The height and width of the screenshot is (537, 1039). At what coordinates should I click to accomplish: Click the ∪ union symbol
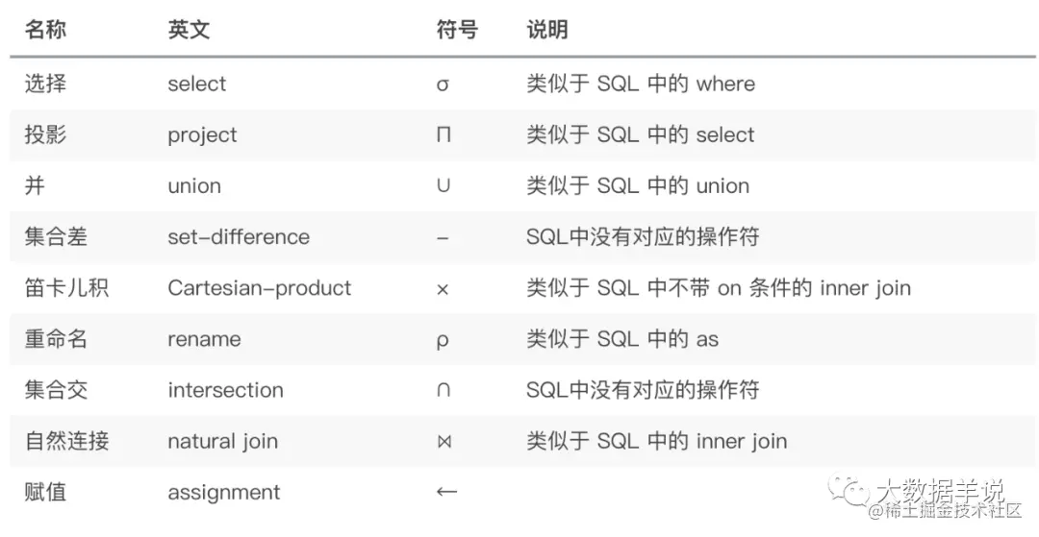(443, 185)
